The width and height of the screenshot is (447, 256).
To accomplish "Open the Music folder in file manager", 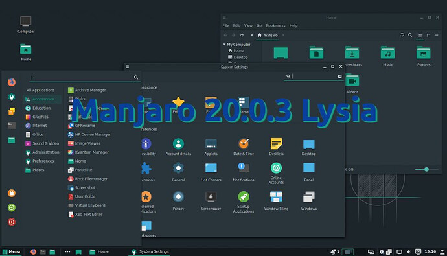I will coord(387,56).
